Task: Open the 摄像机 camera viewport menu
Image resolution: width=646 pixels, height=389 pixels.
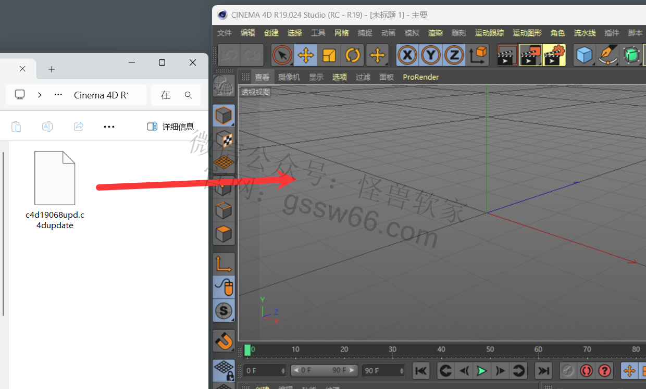Action: click(x=289, y=77)
